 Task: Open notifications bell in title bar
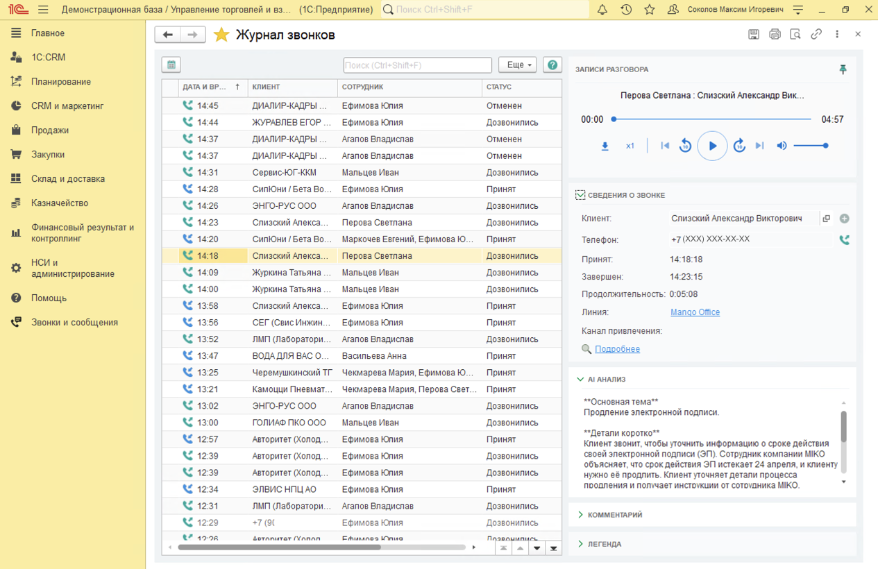[602, 10]
